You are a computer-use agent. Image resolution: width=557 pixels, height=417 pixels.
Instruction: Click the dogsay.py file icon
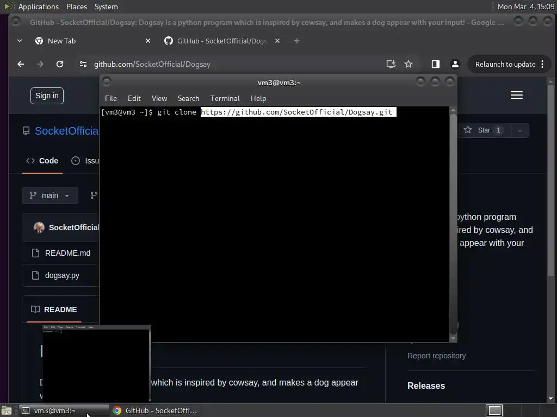click(35, 275)
